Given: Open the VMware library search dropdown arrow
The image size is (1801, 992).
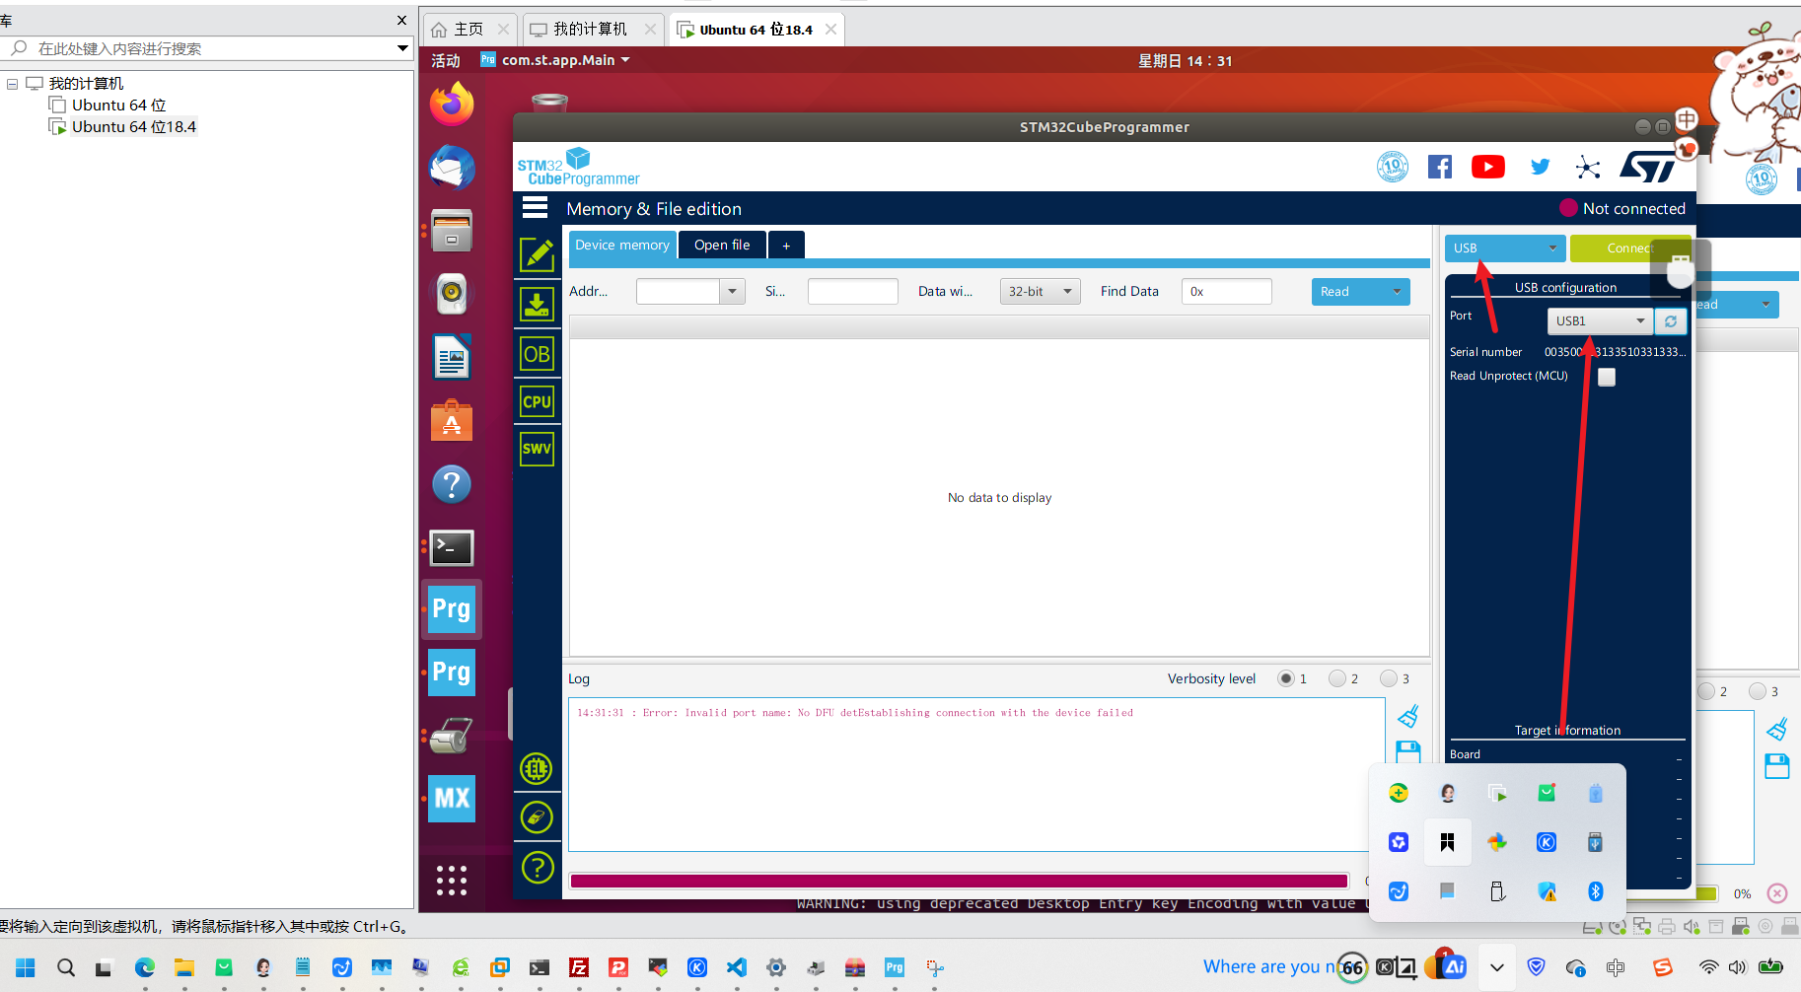Looking at the screenshot, I should [x=402, y=48].
